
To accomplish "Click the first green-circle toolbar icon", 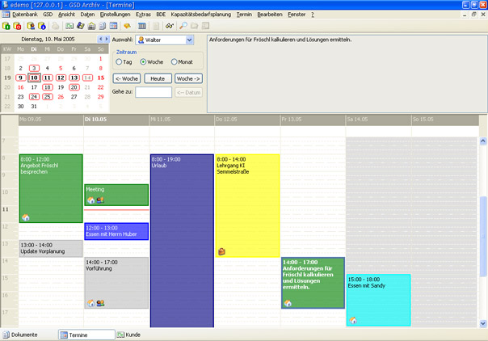I will point(6,26).
